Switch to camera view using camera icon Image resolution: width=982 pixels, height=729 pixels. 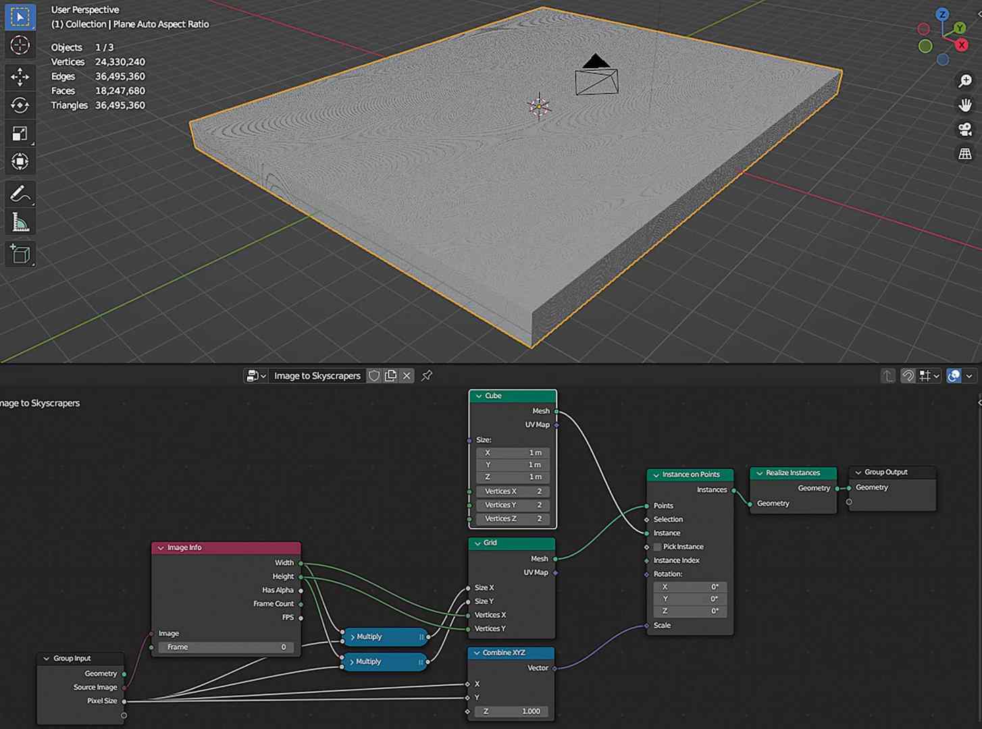(964, 130)
